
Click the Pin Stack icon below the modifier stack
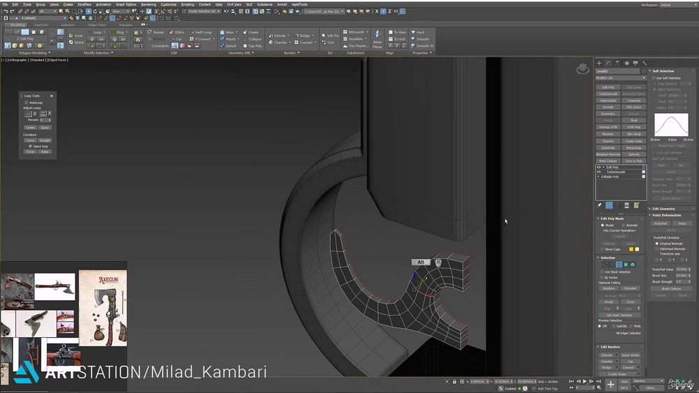(599, 205)
